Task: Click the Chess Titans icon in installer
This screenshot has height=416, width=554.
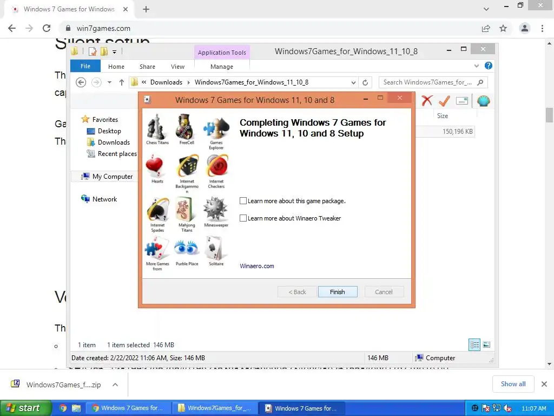Action: (x=156, y=127)
